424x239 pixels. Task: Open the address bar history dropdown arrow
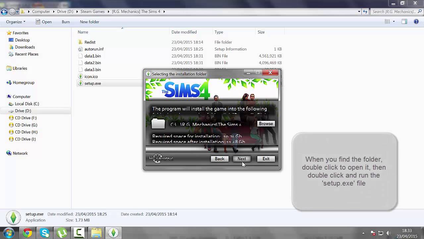point(359,12)
